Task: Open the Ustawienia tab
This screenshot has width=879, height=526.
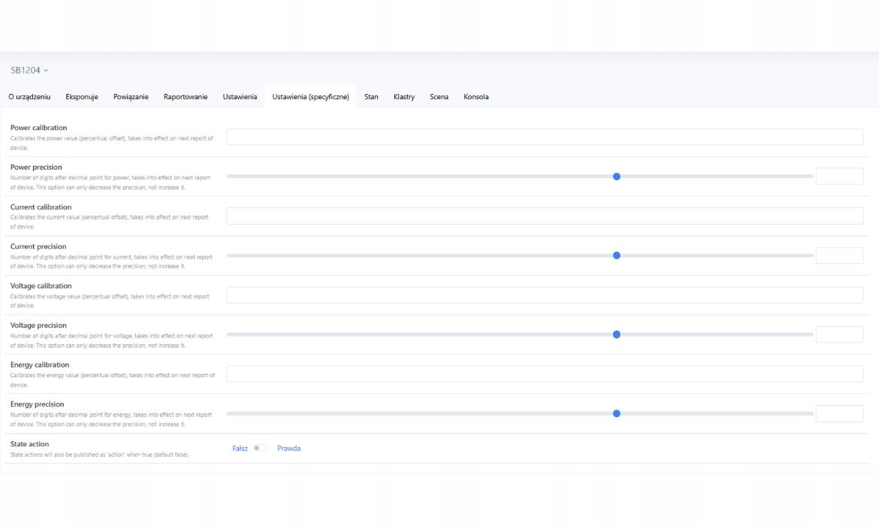Action: pos(240,97)
